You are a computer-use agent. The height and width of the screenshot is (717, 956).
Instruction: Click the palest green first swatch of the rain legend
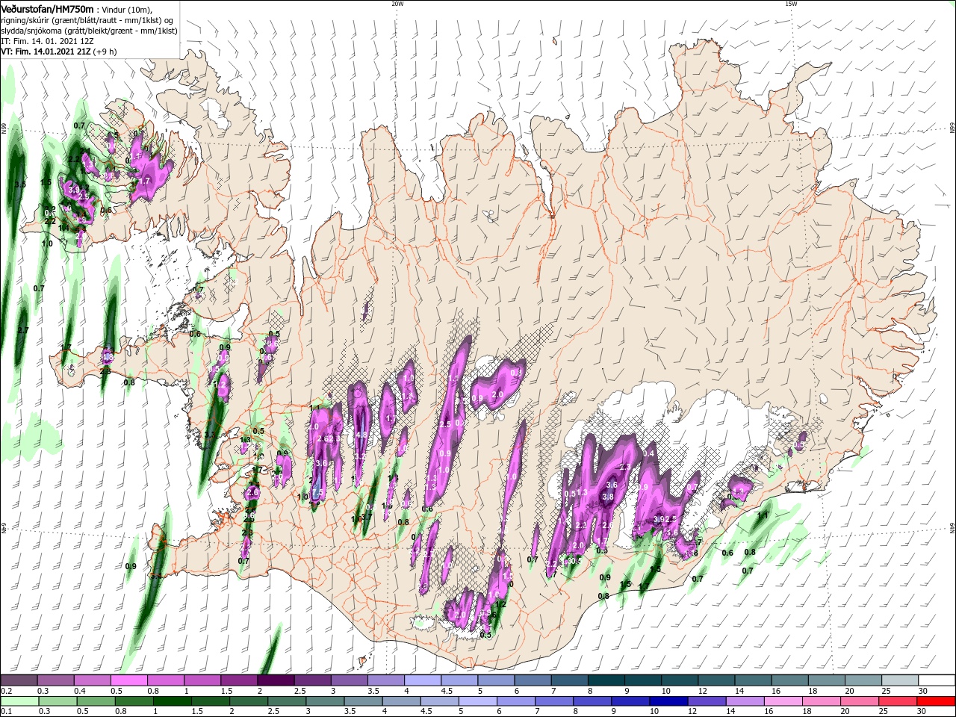pyautogui.click(x=19, y=701)
